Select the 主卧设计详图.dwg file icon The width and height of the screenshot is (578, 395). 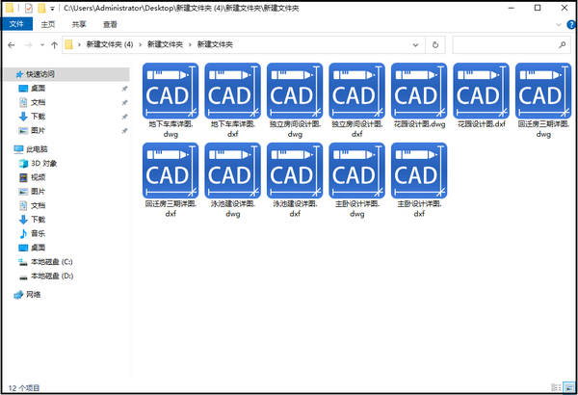click(x=356, y=171)
